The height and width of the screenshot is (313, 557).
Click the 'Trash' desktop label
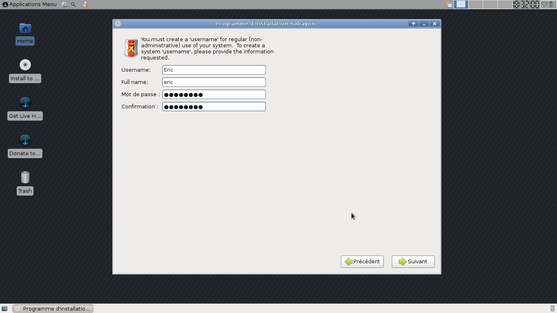25,191
